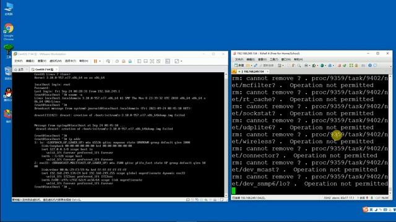Click Xshell 新建 new session button

click(239, 65)
